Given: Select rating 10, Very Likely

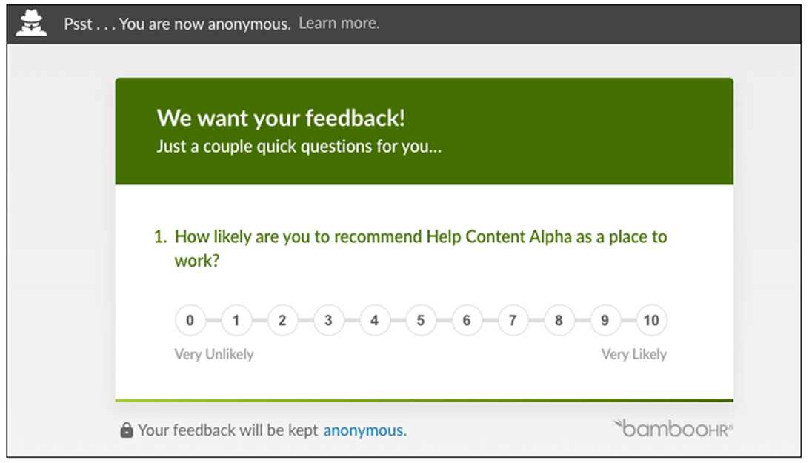Looking at the screenshot, I should (x=651, y=321).
